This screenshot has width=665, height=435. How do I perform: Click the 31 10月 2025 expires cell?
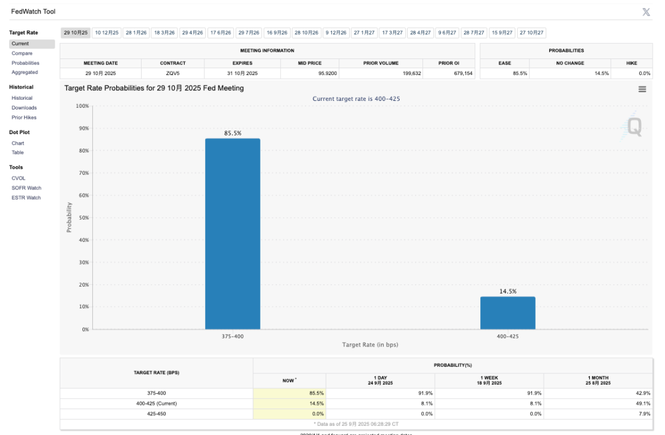(x=242, y=73)
